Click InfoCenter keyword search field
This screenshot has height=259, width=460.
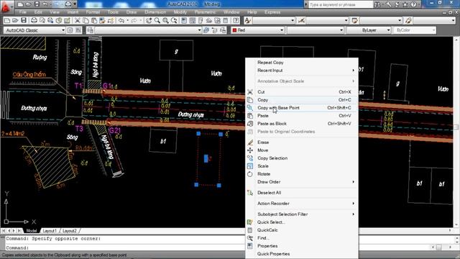coord(340,4)
